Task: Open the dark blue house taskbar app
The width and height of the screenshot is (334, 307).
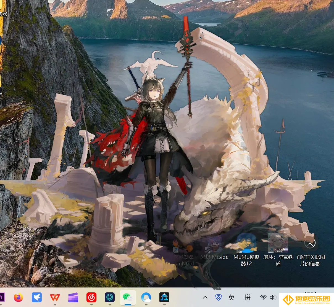Action: pyautogui.click(x=164, y=297)
